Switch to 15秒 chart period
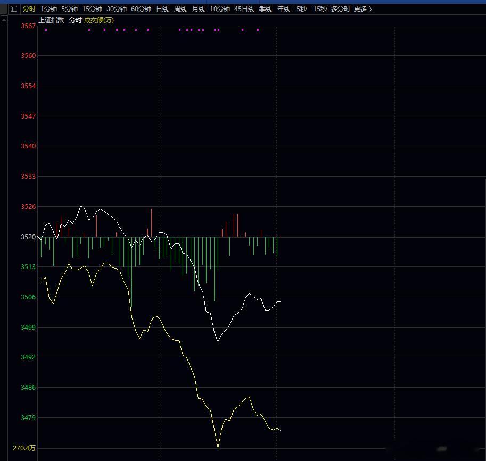Screen dimensions: 486x461 click(320, 9)
